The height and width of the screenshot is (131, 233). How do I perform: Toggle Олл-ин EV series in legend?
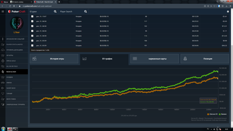(212, 114)
